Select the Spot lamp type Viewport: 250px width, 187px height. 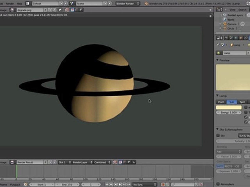242,102
